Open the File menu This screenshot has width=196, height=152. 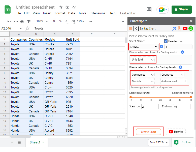point(18,13)
